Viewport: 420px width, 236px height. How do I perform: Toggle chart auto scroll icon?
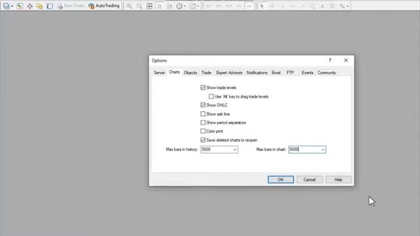[x=159, y=6]
